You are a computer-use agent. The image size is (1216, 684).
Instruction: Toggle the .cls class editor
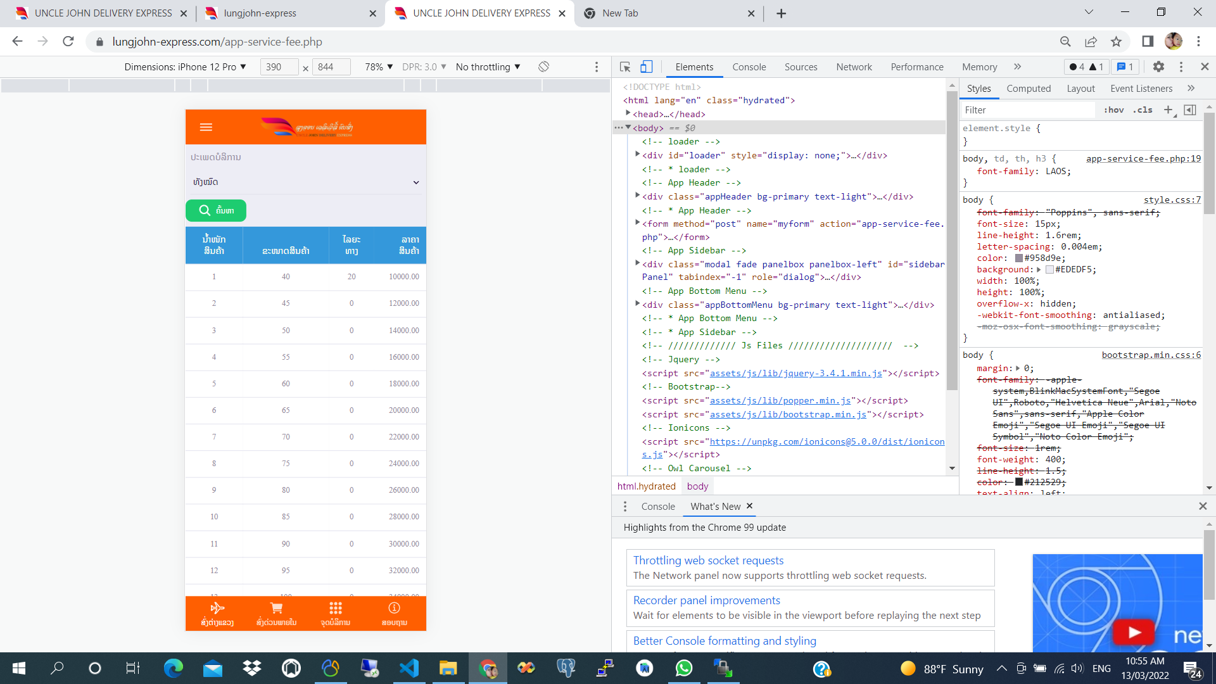(1143, 110)
